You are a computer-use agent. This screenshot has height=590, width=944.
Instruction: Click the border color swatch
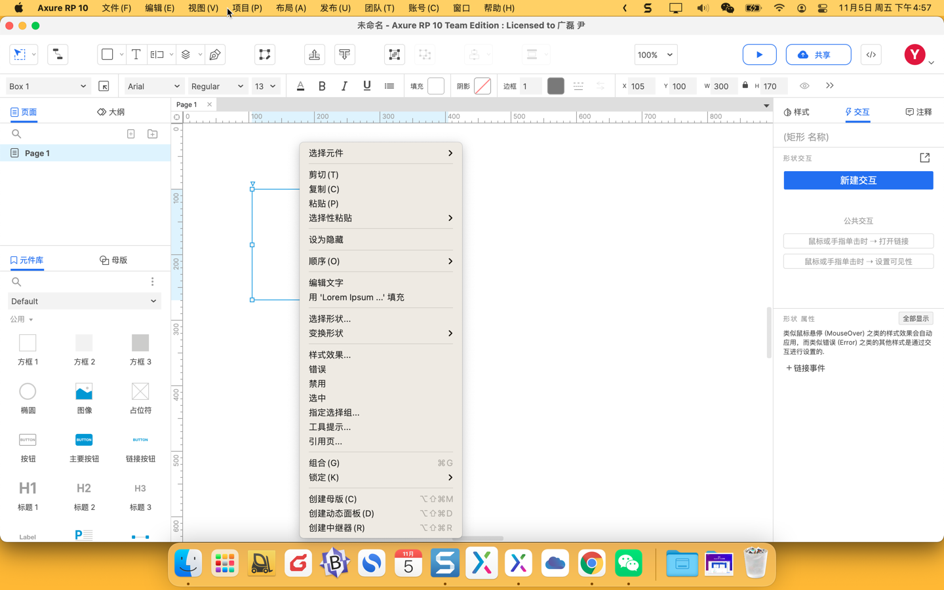(555, 86)
